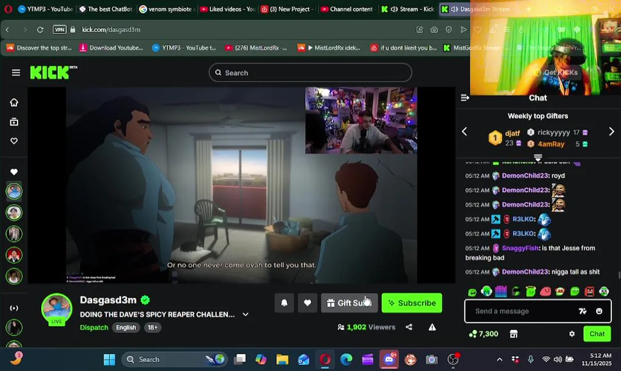Open File Explorer from taskbar
The height and width of the screenshot is (371, 621).
(282, 360)
